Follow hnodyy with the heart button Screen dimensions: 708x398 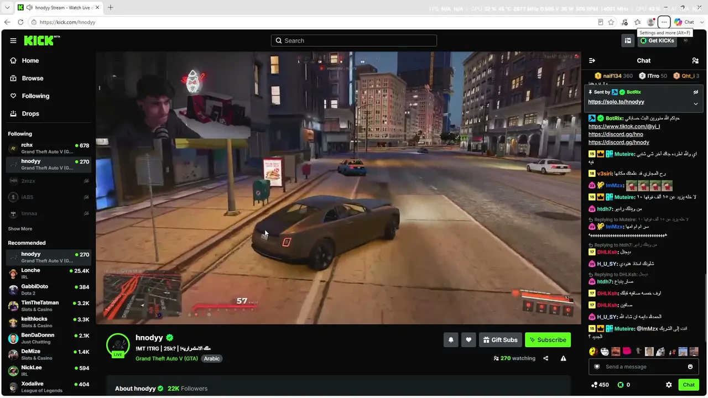(x=468, y=340)
